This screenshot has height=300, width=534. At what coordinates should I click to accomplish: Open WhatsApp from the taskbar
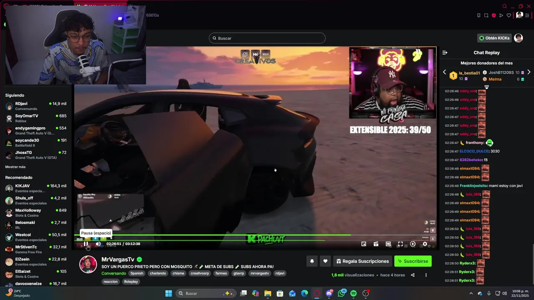(341, 293)
